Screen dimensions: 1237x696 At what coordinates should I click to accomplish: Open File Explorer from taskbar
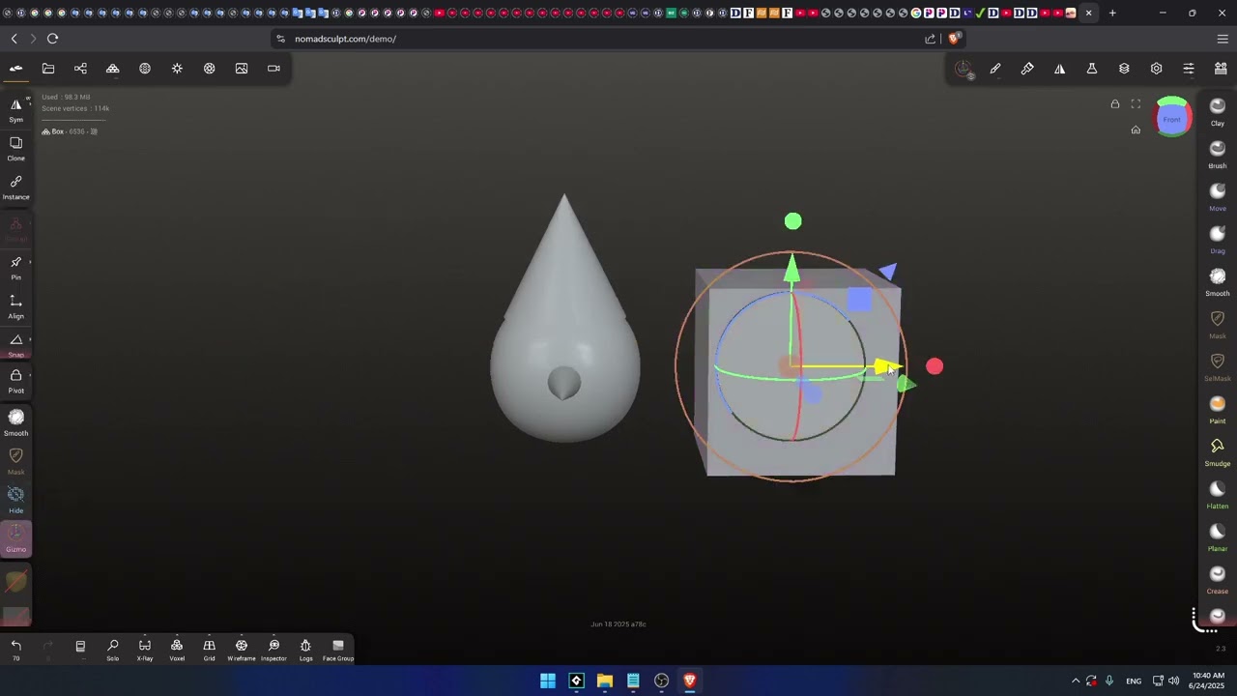pos(605,681)
